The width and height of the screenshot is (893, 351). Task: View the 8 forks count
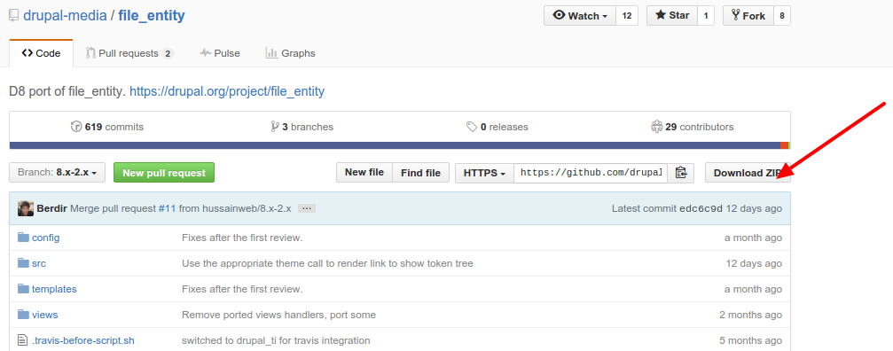(782, 16)
